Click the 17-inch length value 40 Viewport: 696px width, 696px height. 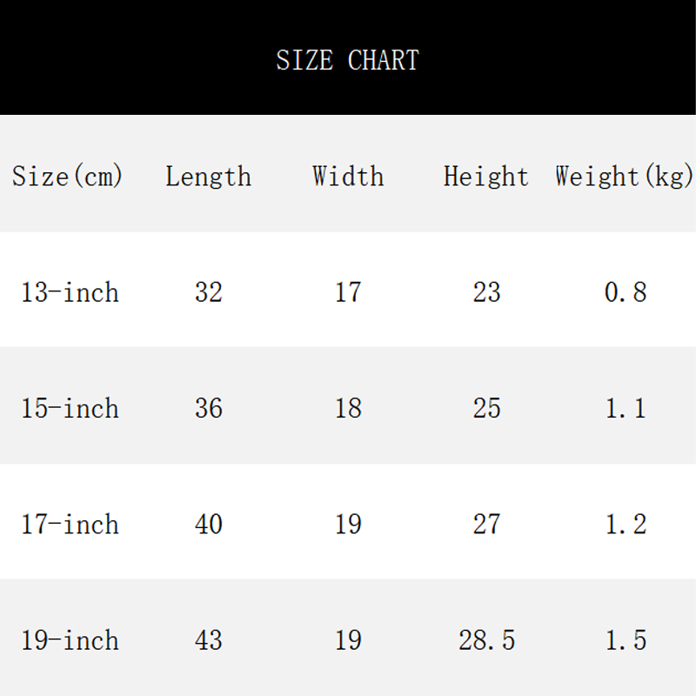click(x=209, y=525)
